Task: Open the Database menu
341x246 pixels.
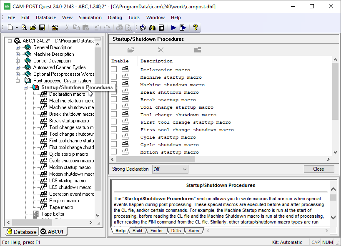Action: pos(46,17)
